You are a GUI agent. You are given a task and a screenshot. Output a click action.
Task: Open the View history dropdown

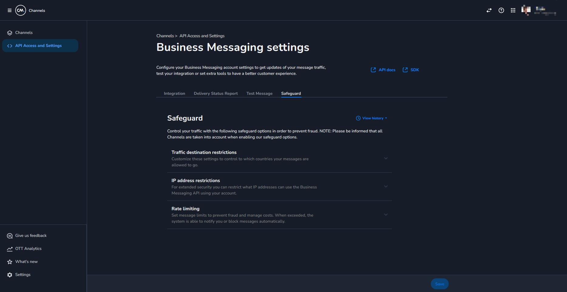(372, 118)
